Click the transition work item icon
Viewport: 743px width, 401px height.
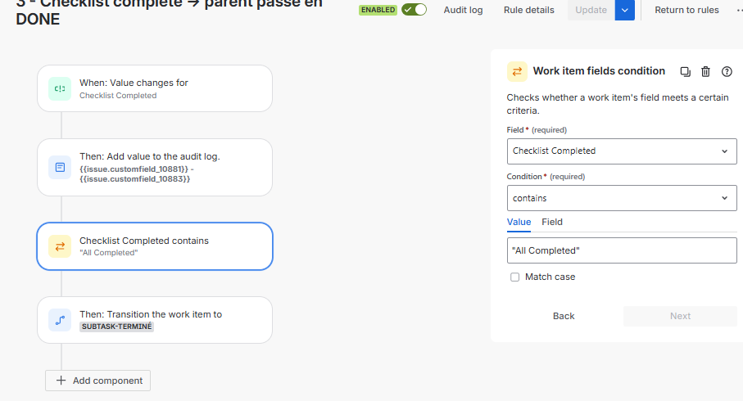(x=60, y=320)
